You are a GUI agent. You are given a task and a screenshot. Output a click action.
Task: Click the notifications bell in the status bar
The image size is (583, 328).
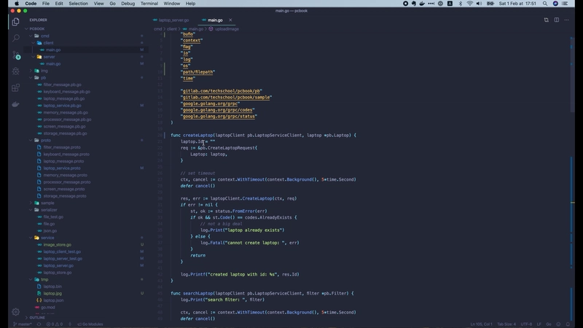tap(568, 324)
